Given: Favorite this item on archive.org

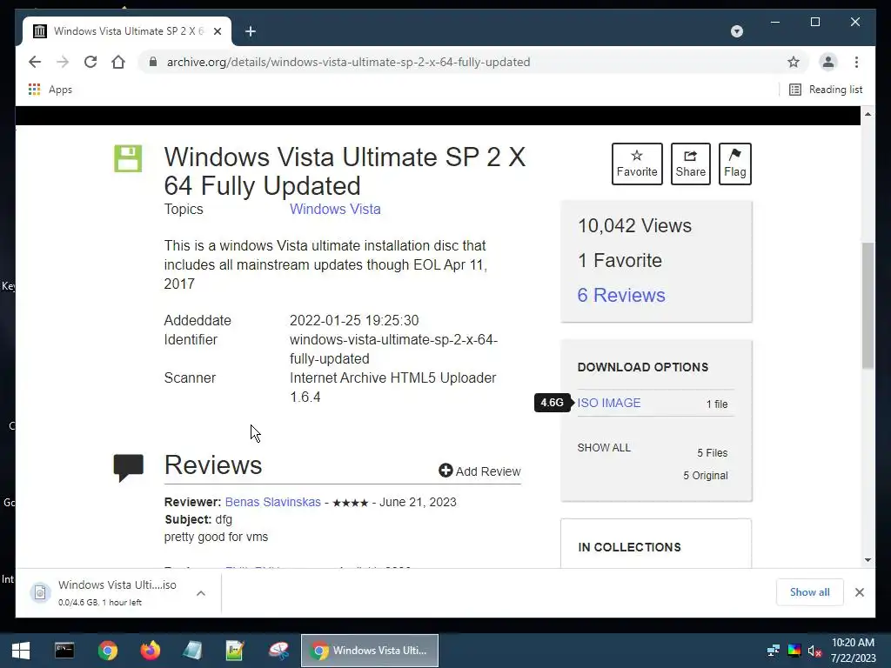Looking at the screenshot, I should tap(637, 164).
